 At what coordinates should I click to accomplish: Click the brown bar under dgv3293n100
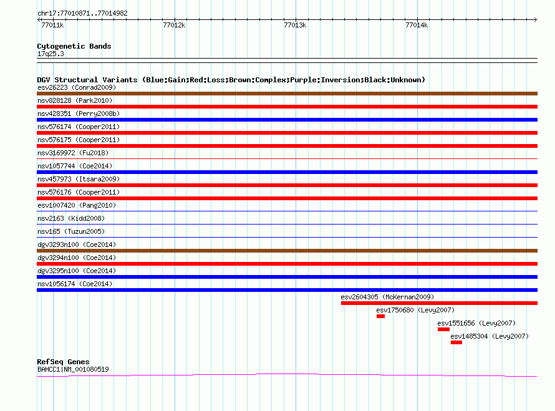287,251
